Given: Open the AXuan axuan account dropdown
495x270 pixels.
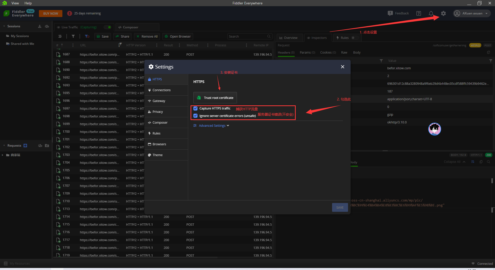Looking at the screenshot, I should click(472, 13).
